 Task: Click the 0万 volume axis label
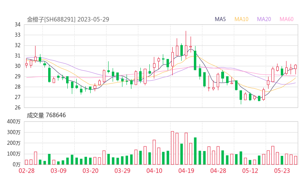(x=17, y=164)
